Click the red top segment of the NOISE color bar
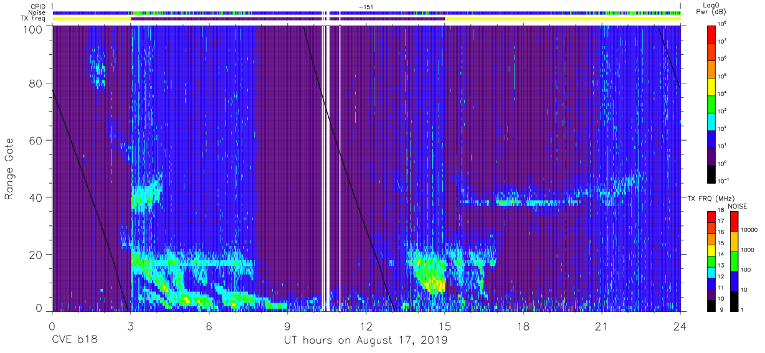The height and width of the screenshot is (353, 765). pyautogui.click(x=733, y=221)
